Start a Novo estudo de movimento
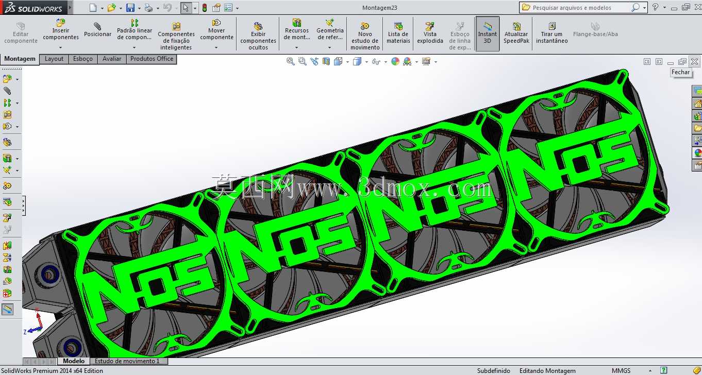702x375 pixels. point(365,36)
